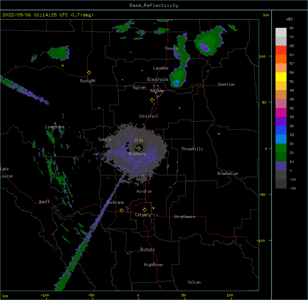Click the RedDeer city label
Image resolution: width=308 pixels, height=300 pixels.
coord(157,91)
